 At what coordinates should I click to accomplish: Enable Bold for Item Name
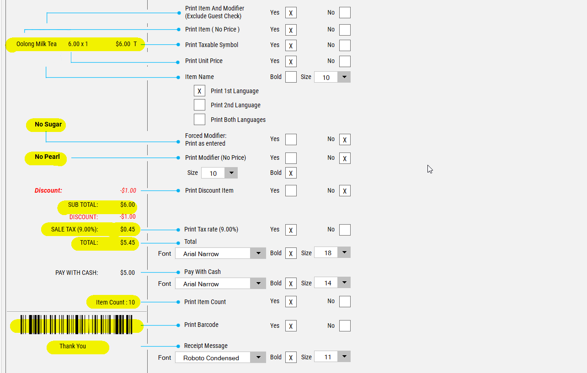(291, 77)
